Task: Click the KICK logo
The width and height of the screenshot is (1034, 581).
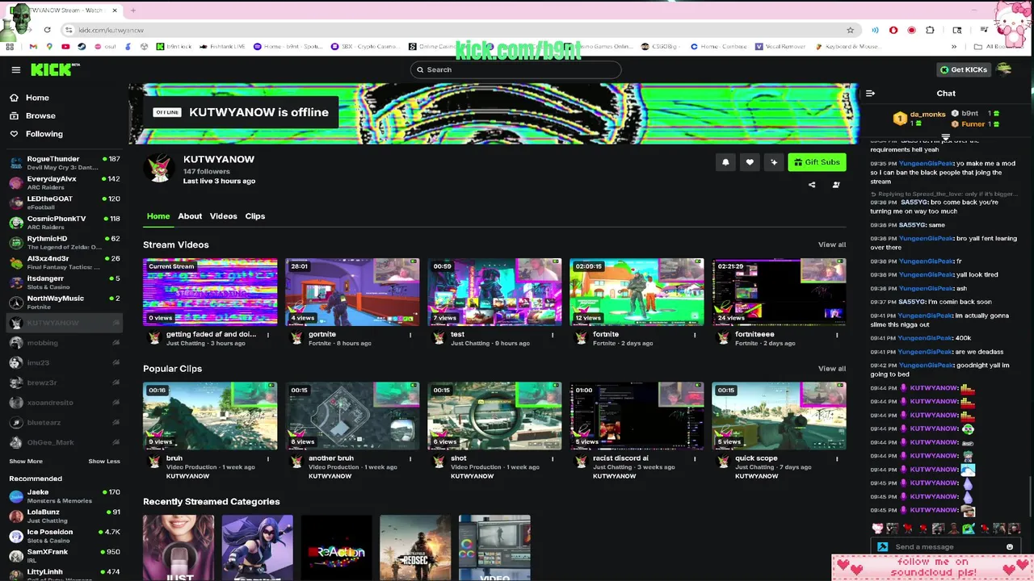Action: coord(55,69)
